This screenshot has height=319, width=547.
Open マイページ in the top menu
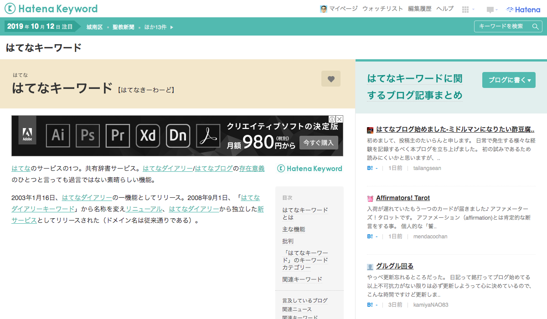click(x=343, y=9)
